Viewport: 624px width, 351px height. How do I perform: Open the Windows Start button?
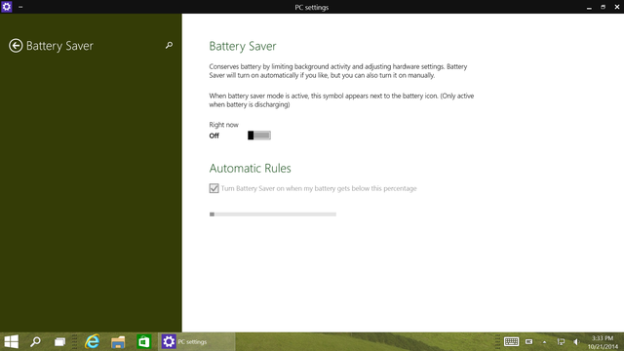[x=11, y=342]
